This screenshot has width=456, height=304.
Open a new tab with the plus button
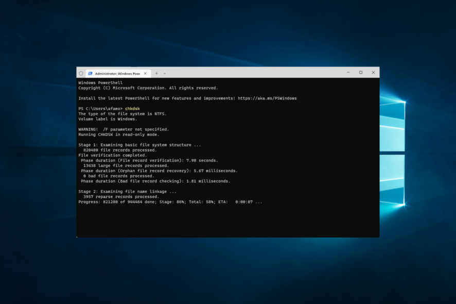(156, 73)
